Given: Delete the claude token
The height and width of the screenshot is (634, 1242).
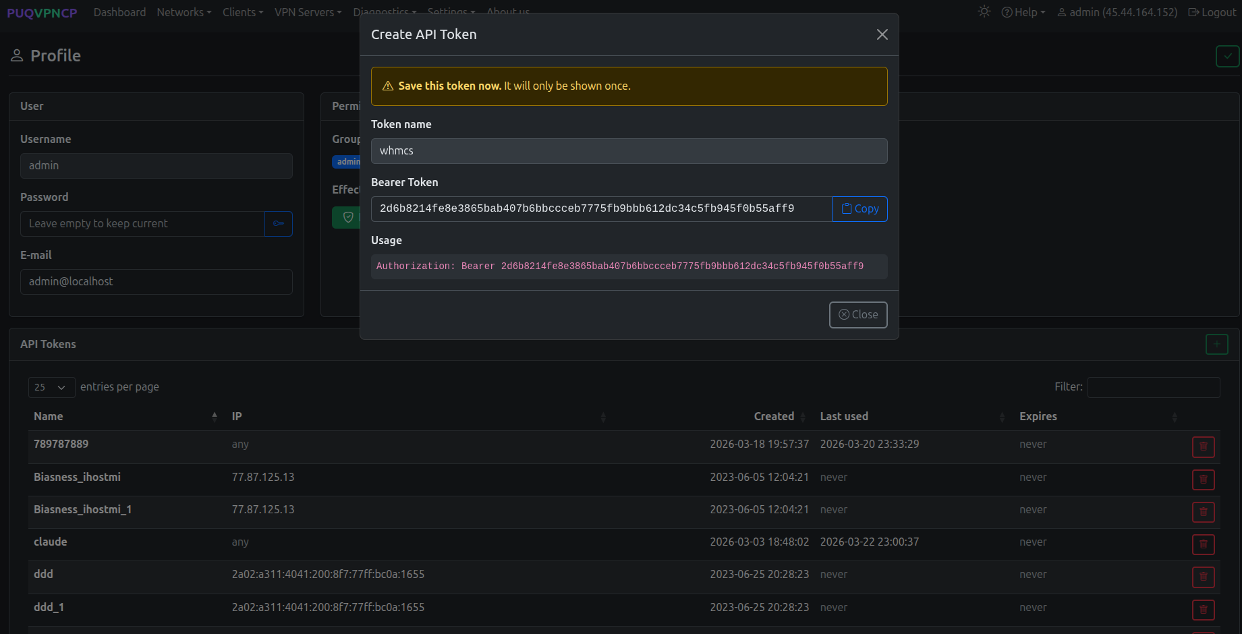Looking at the screenshot, I should click(1203, 545).
